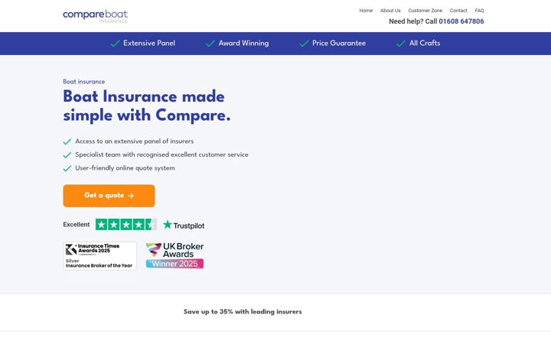The image size is (551, 344).
Task: Click checkmark icon beside Award Winning
Action: (210, 44)
